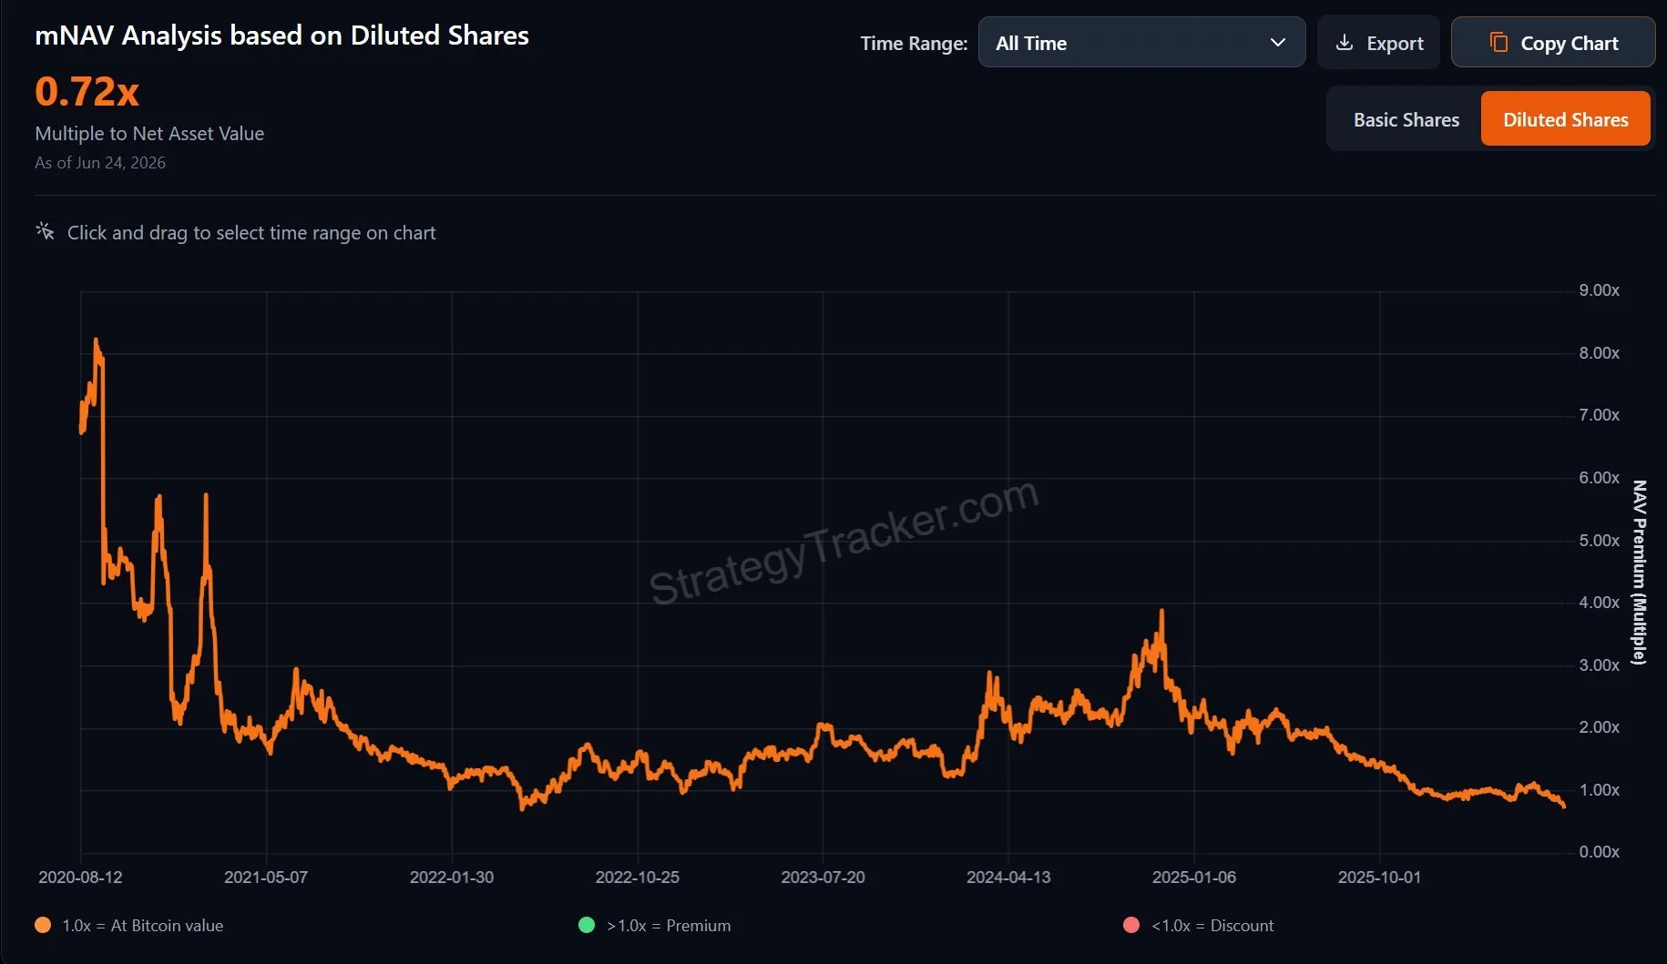Click the Copy Chart button label
The image size is (1667, 964).
tap(1570, 43)
